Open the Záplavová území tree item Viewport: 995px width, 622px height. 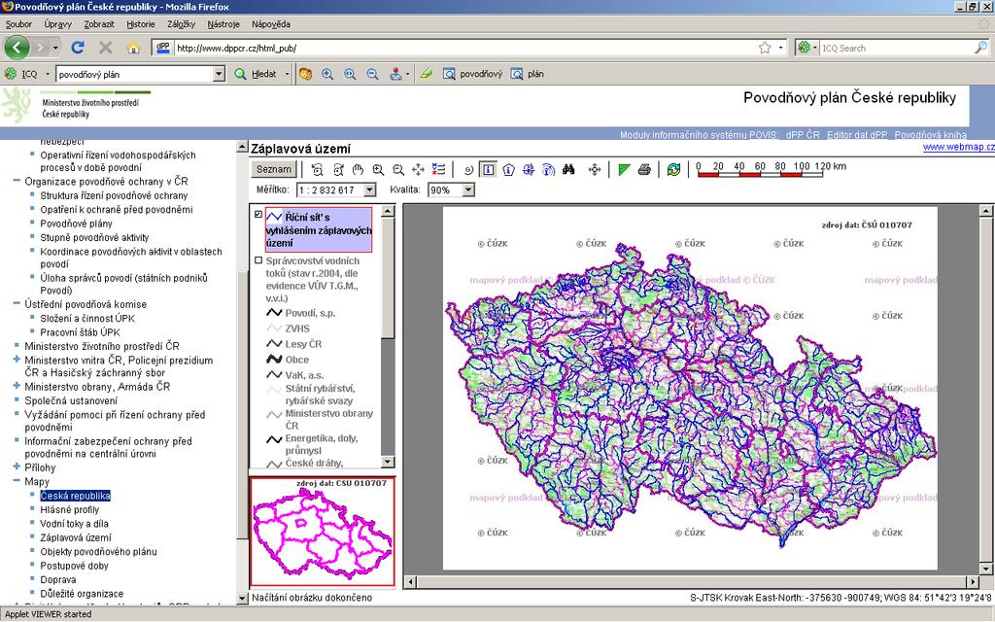(76, 537)
